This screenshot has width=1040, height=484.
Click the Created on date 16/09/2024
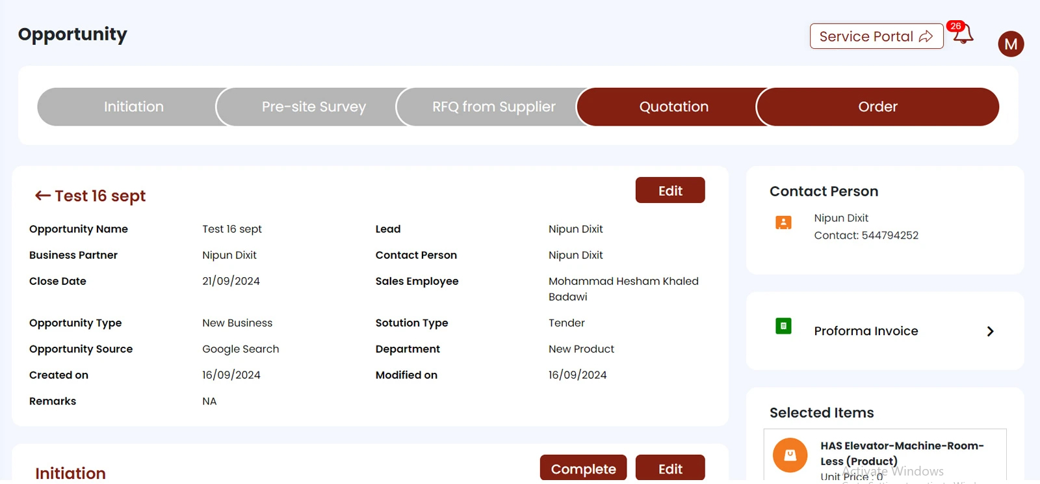(231, 375)
